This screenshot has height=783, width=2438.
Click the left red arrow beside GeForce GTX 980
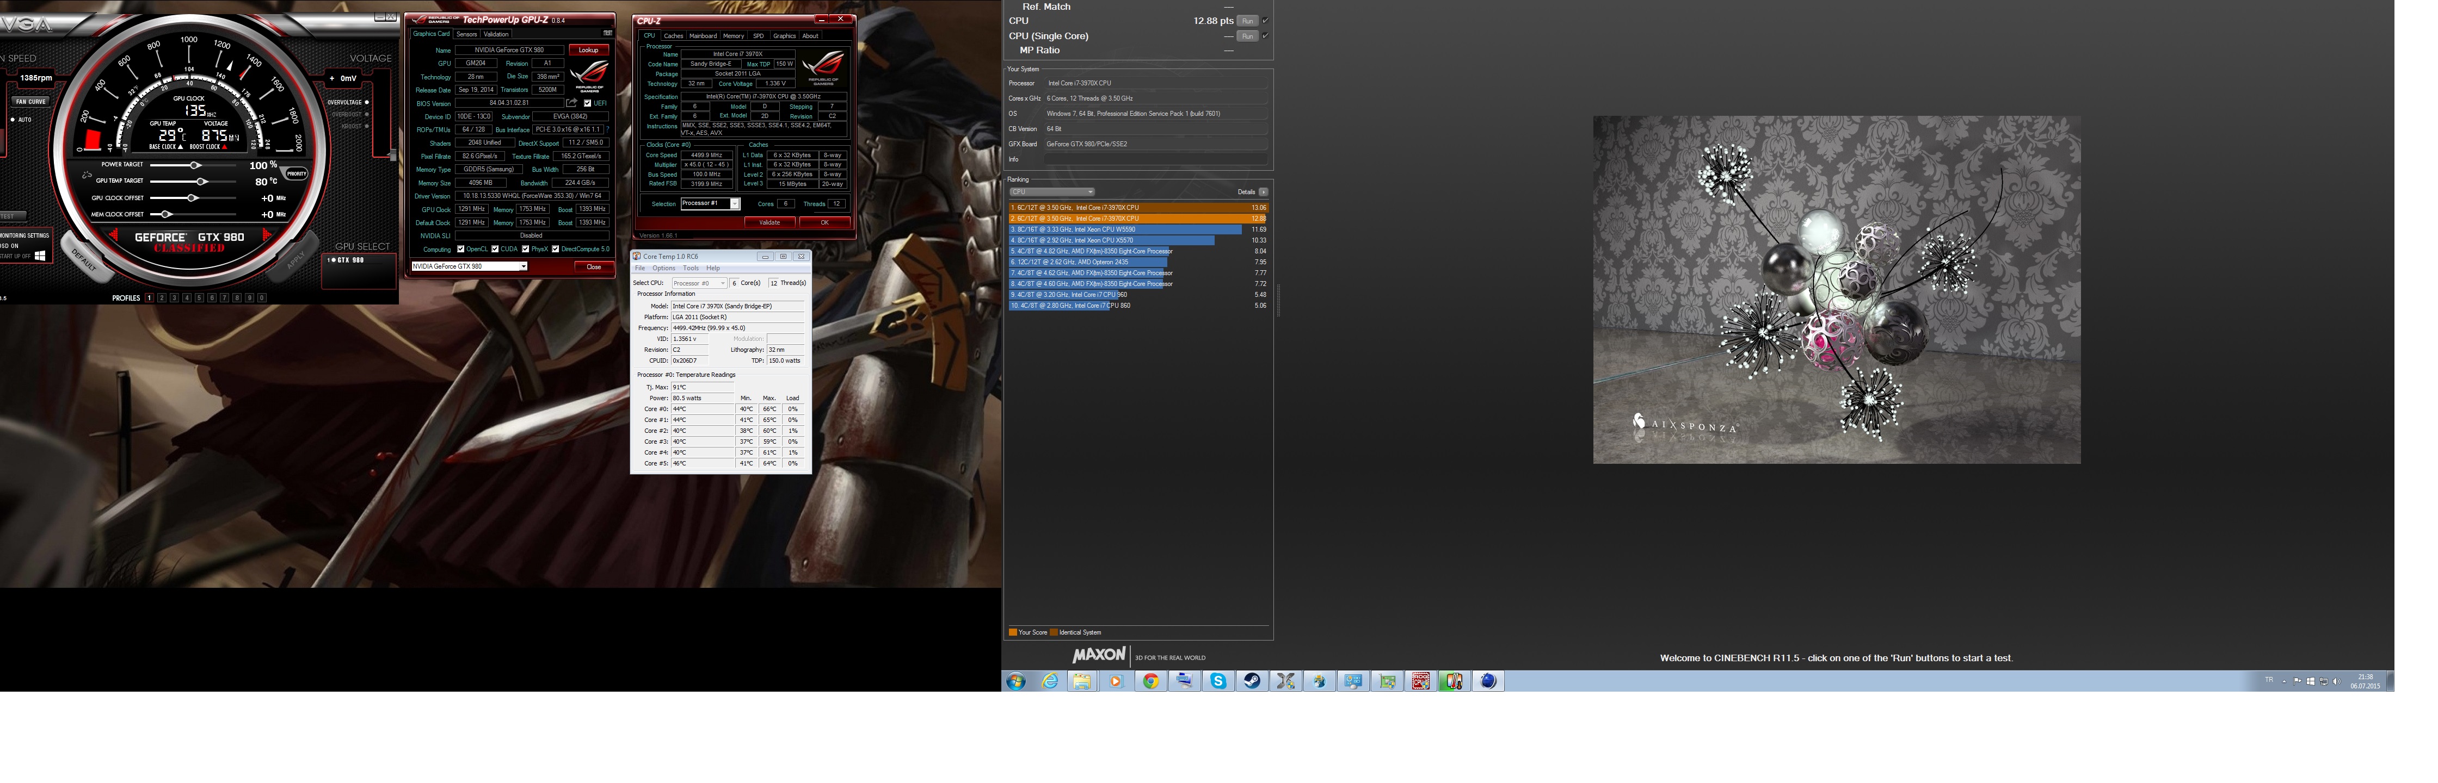pyautogui.click(x=114, y=235)
